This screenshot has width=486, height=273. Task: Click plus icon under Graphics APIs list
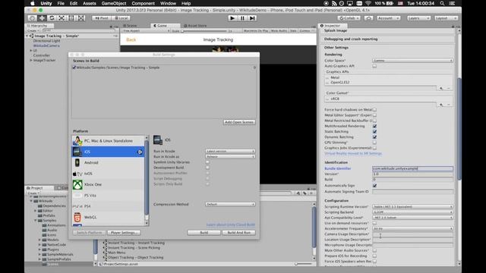tap(441, 88)
